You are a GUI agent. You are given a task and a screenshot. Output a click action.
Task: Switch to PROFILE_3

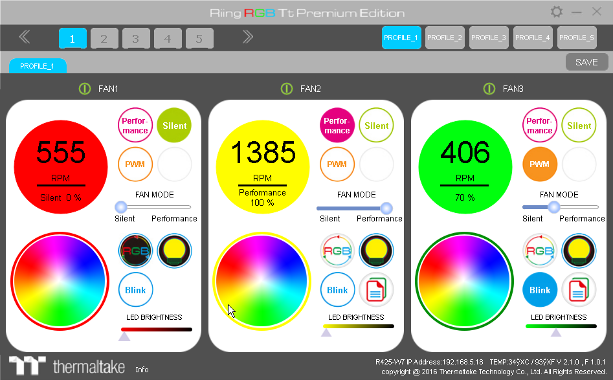tap(489, 38)
